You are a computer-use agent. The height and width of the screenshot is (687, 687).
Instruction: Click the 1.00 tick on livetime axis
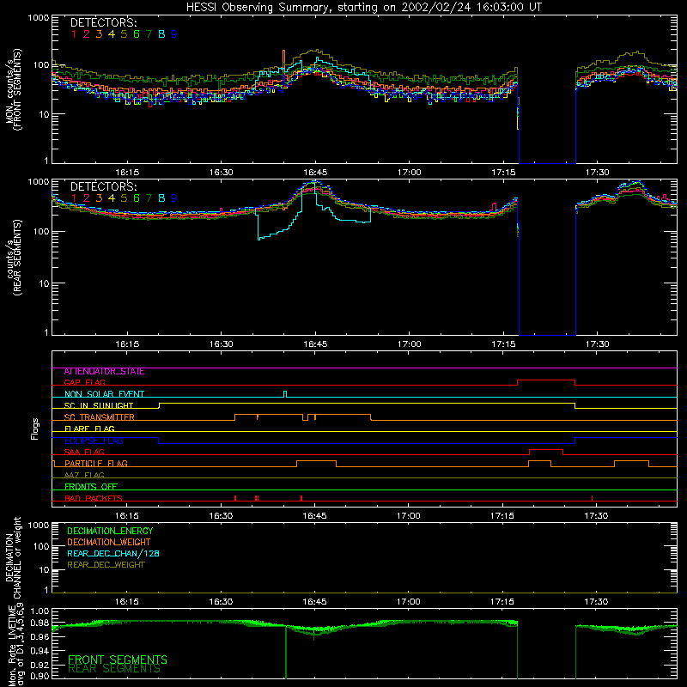coord(40,611)
